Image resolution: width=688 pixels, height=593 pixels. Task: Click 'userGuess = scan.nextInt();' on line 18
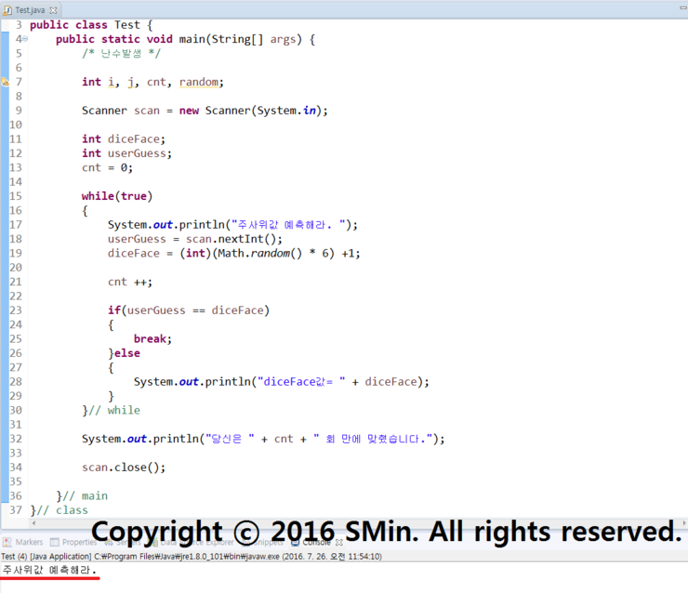[195, 239]
